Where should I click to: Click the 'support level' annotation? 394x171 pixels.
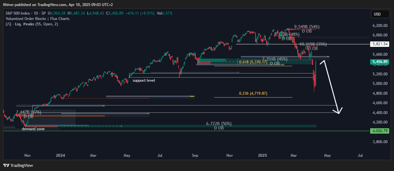coord(144,81)
